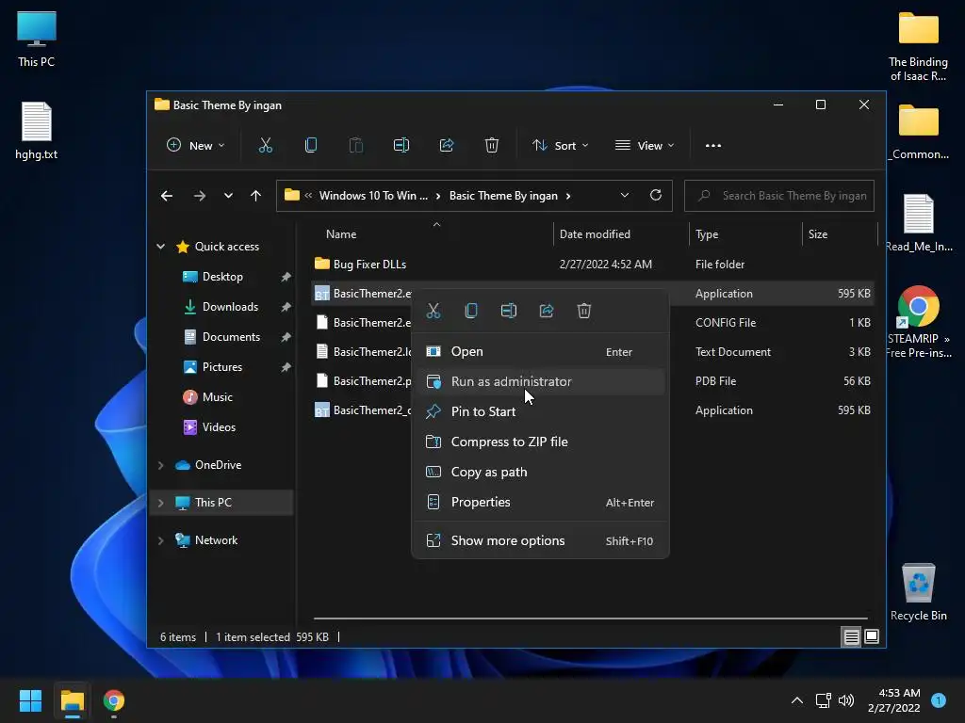965x723 pixels.
Task: Open Pictures in Quick access
Action: [x=222, y=367]
